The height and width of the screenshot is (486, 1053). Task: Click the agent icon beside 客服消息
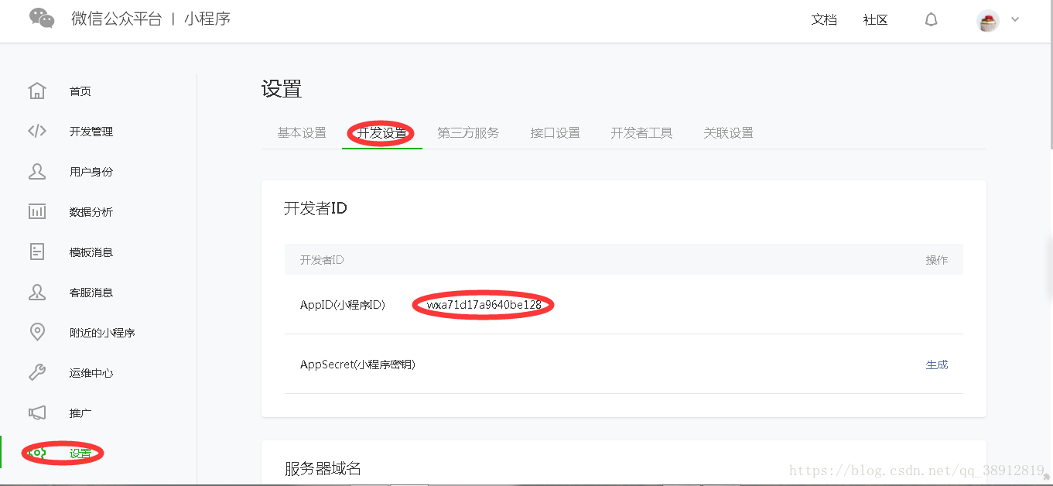click(37, 292)
